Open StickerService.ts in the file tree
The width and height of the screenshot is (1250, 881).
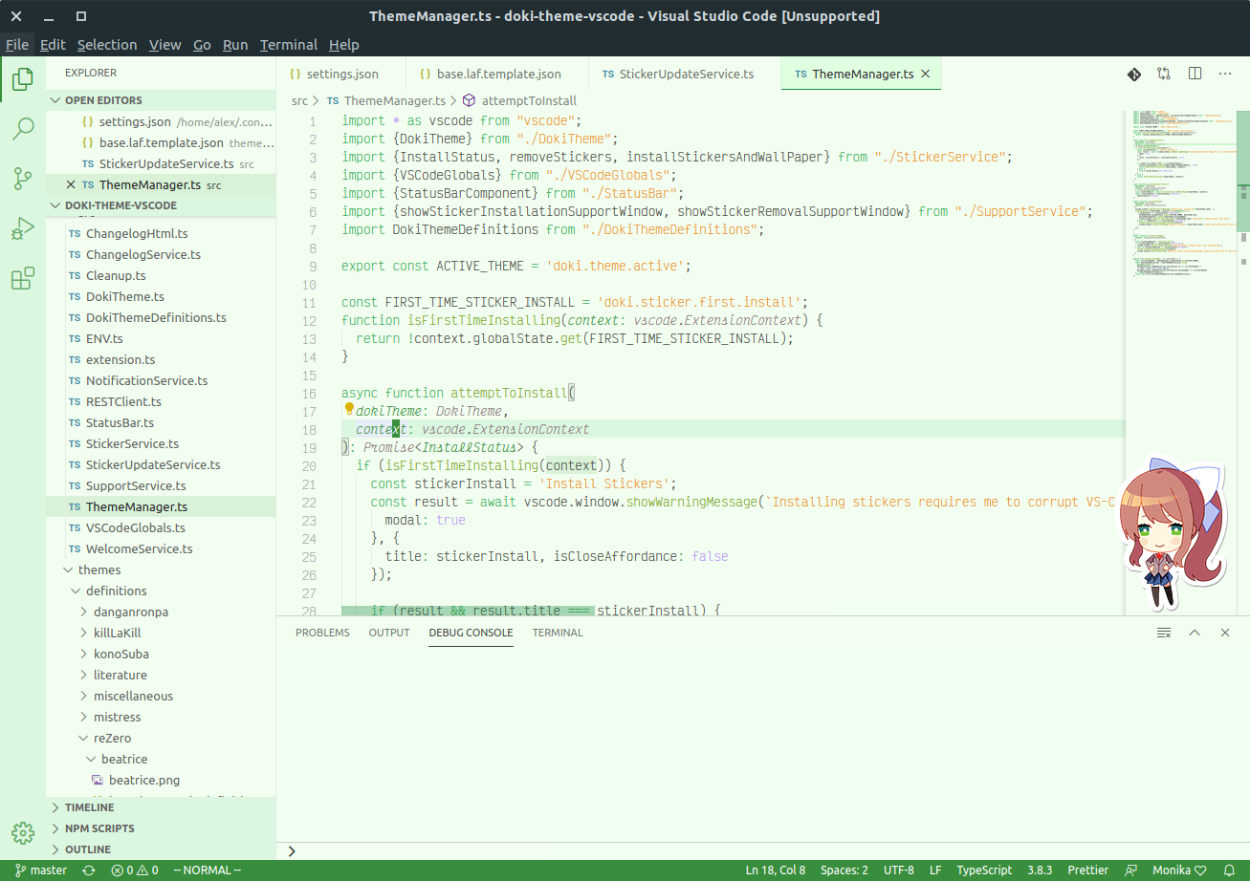tap(161, 443)
